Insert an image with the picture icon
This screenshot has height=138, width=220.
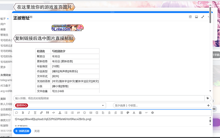coord(91,113)
